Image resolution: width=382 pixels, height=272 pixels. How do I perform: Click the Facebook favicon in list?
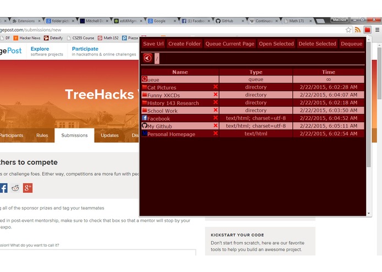coord(145,118)
